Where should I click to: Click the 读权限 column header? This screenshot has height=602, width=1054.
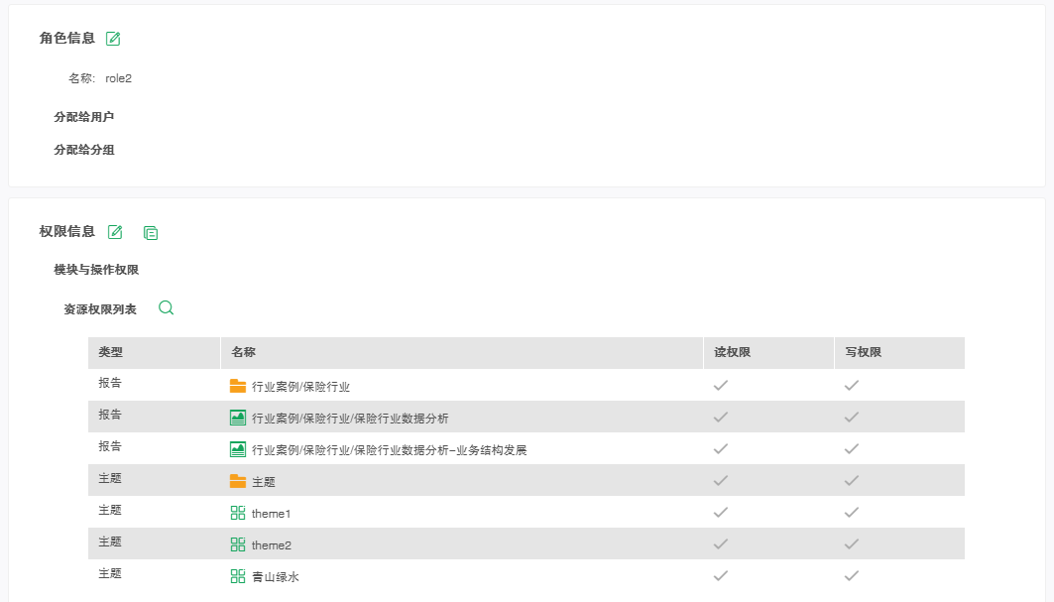point(732,352)
